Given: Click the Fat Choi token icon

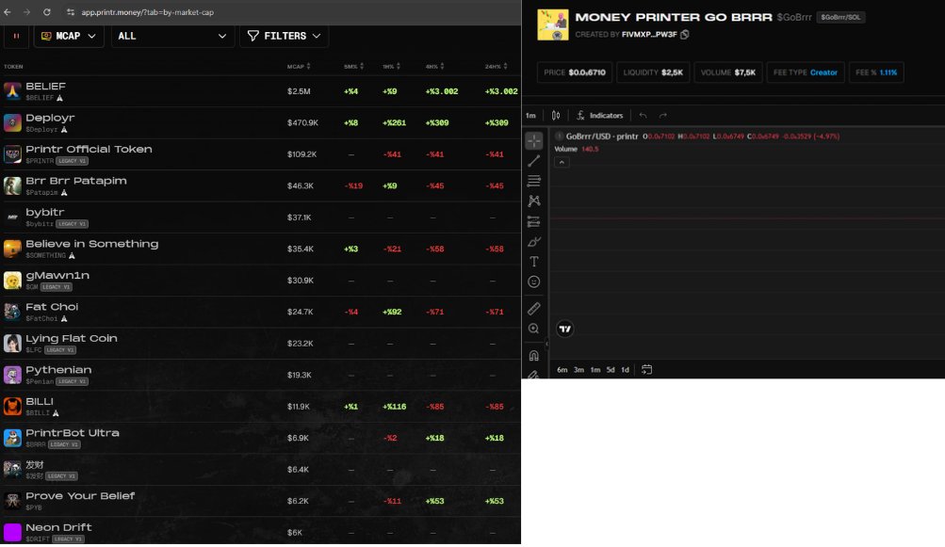Looking at the screenshot, I should tap(12, 312).
